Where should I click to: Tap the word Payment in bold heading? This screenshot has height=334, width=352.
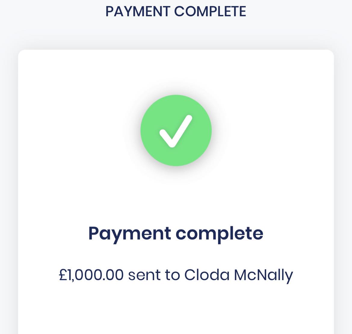(129, 234)
